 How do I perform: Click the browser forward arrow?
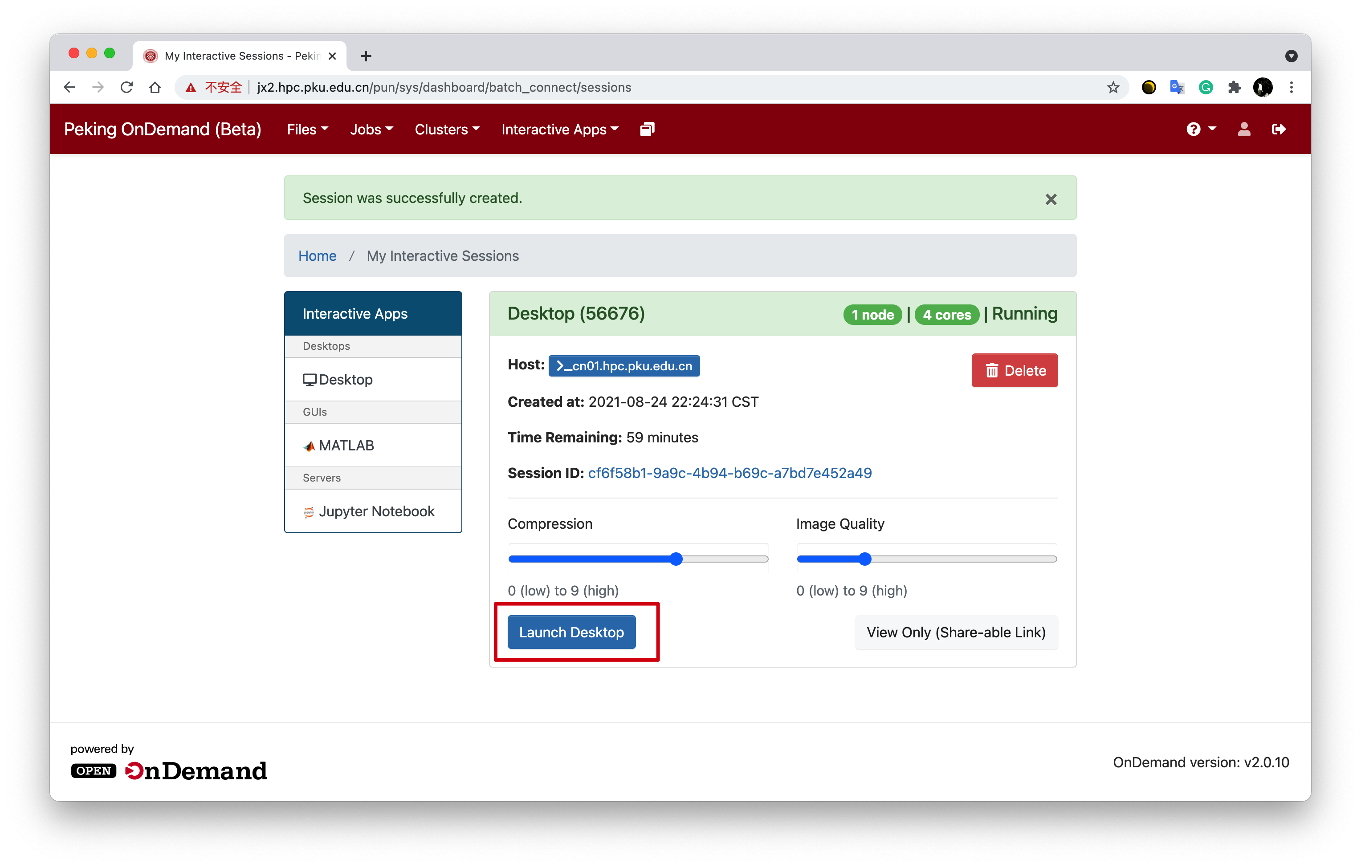point(98,87)
